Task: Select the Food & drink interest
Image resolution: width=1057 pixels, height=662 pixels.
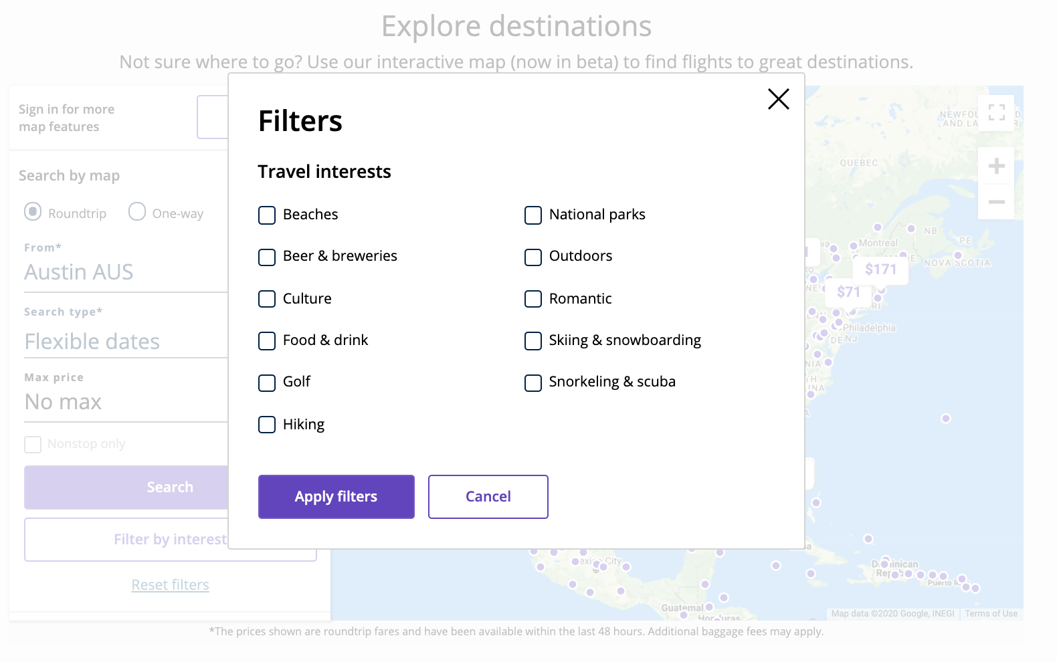Action: click(x=267, y=341)
